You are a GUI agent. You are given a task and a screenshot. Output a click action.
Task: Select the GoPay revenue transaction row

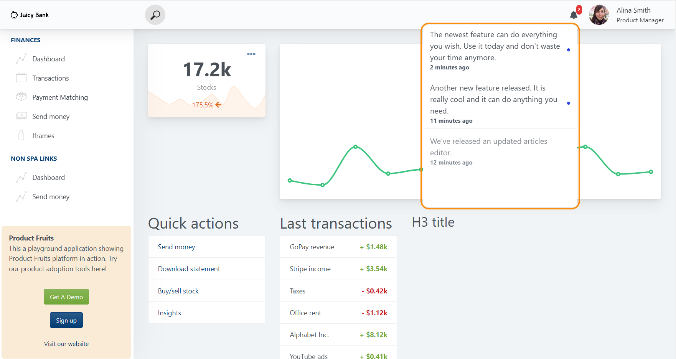(x=338, y=247)
